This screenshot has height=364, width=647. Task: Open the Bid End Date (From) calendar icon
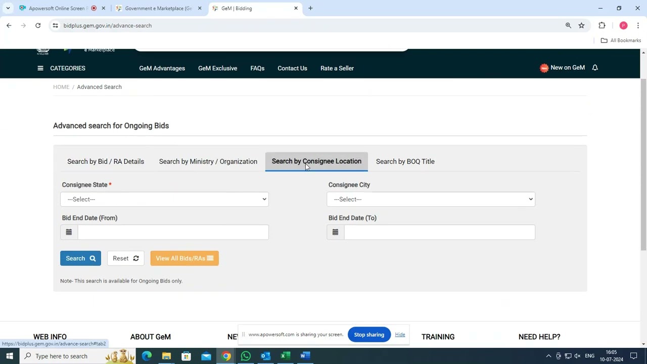click(x=69, y=232)
